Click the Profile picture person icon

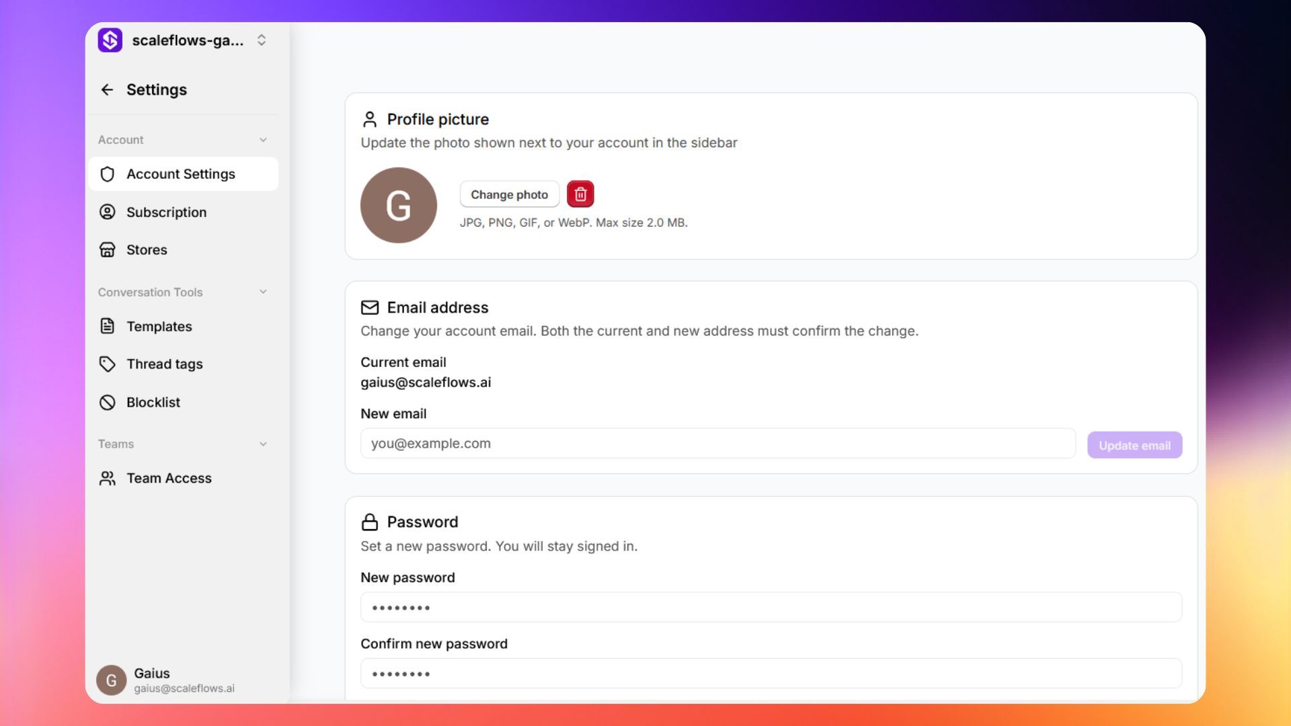pos(370,119)
